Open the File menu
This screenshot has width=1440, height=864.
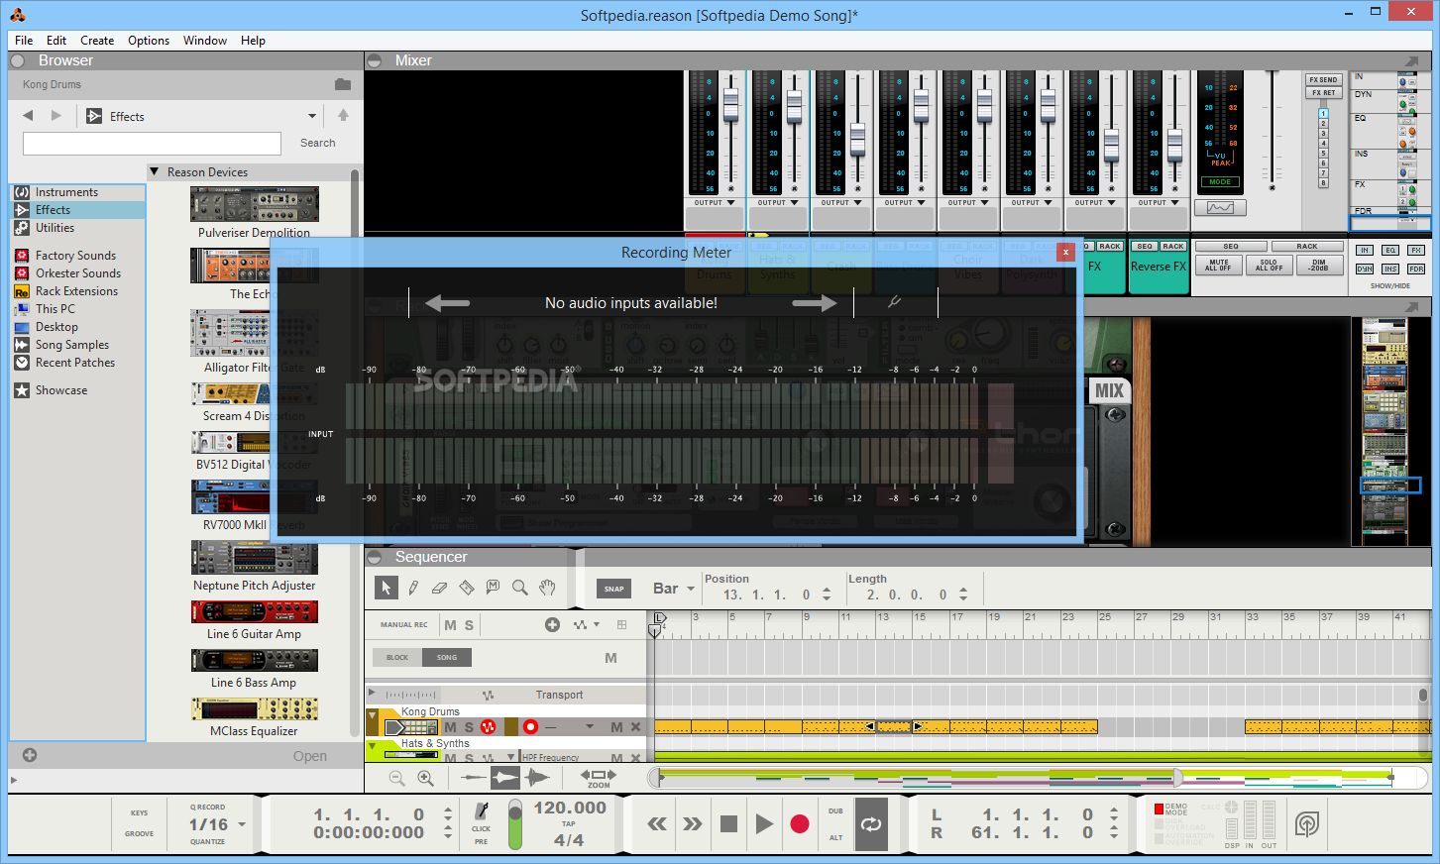pyautogui.click(x=24, y=41)
